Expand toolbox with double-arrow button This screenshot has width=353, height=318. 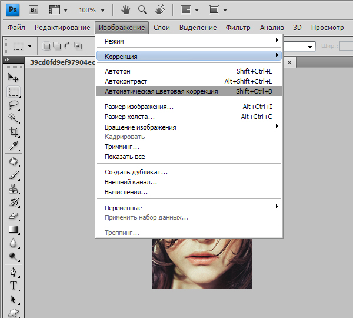(x=6, y=59)
